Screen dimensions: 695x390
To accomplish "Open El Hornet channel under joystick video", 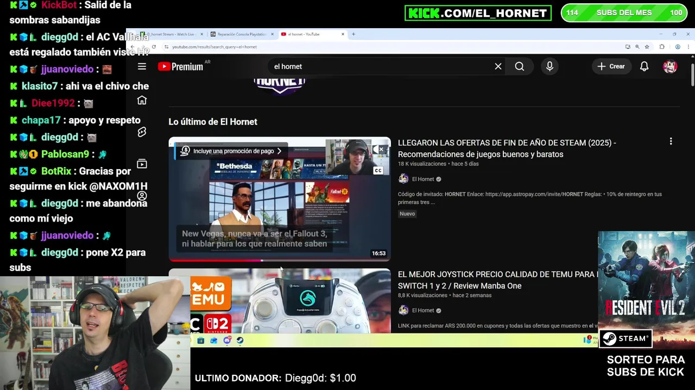I will [423, 310].
